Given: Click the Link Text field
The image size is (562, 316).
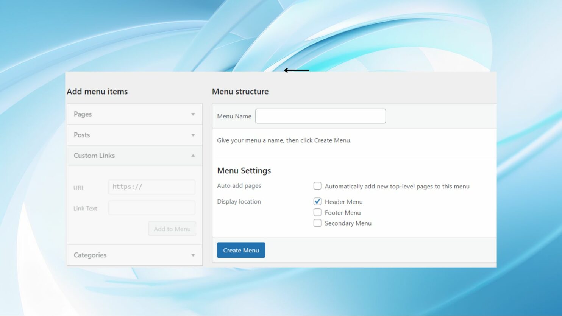Looking at the screenshot, I should tap(151, 207).
